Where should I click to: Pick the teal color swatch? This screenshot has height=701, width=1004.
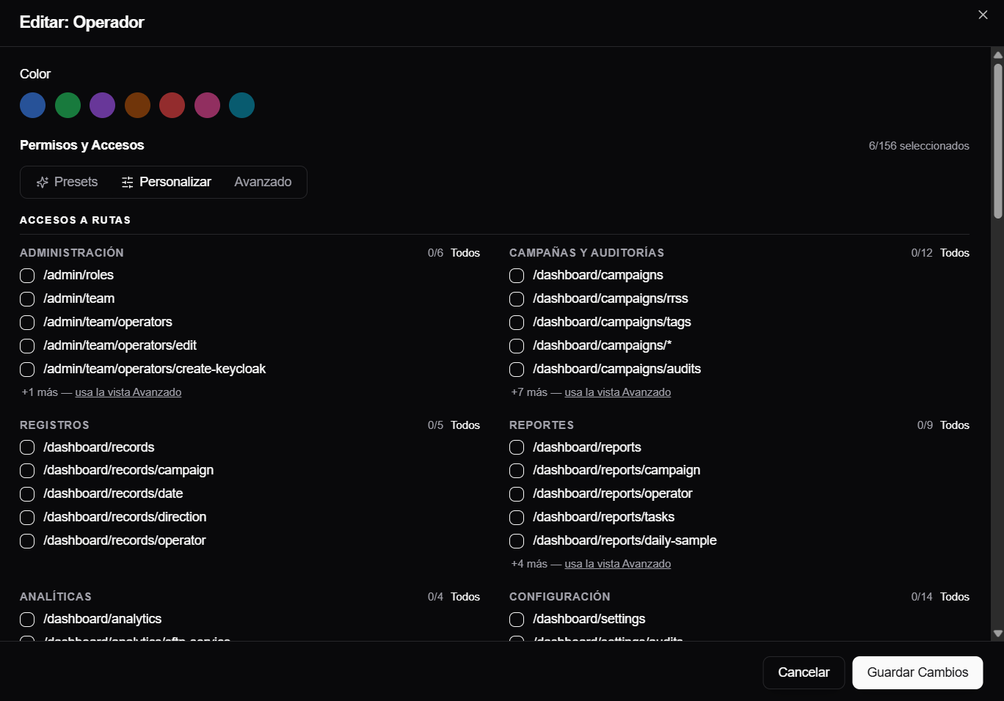241,105
